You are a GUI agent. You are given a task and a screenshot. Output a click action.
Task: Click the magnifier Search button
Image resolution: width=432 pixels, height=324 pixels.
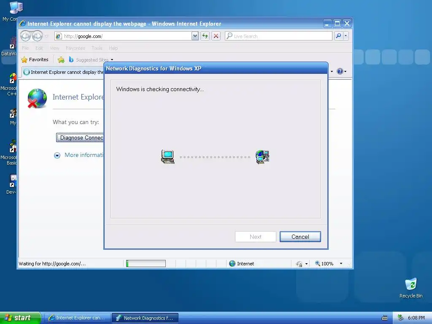[x=339, y=36]
